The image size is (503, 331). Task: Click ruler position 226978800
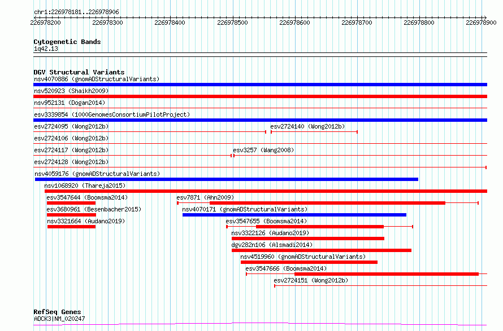click(x=419, y=23)
